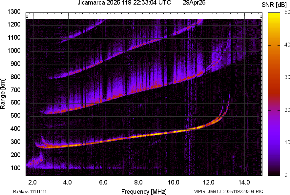
Task: Click the VIPIR JM91J file name text
Action: click(x=229, y=192)
